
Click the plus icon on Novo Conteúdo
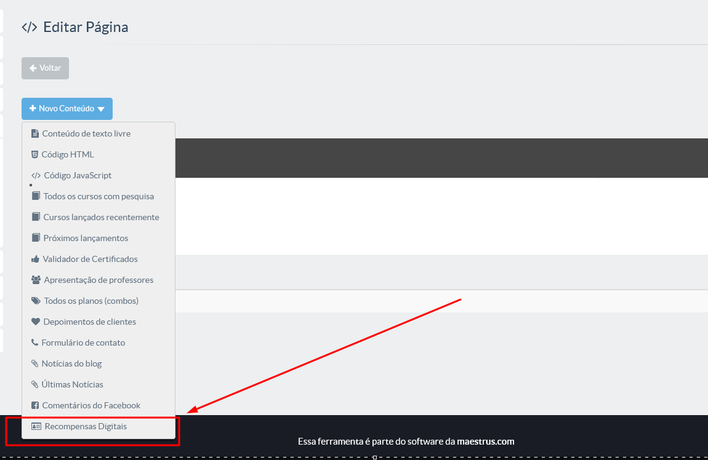33,108
